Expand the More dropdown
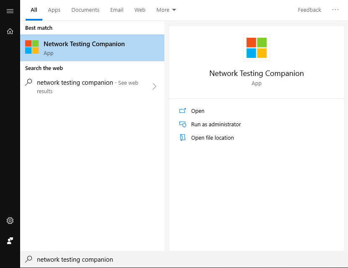Image resolution: width=348 pixels, height=268 pixels. coord(166,10)
